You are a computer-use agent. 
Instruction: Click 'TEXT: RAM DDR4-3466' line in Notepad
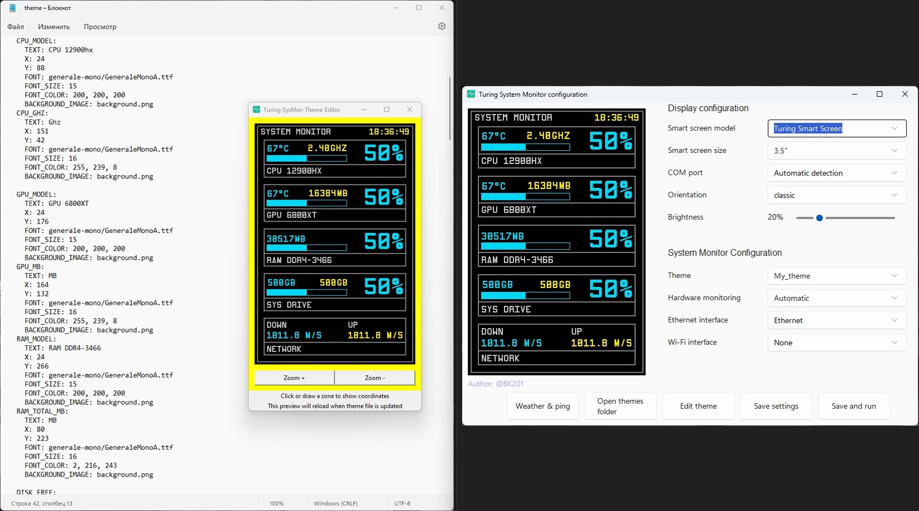pos(63,348)
